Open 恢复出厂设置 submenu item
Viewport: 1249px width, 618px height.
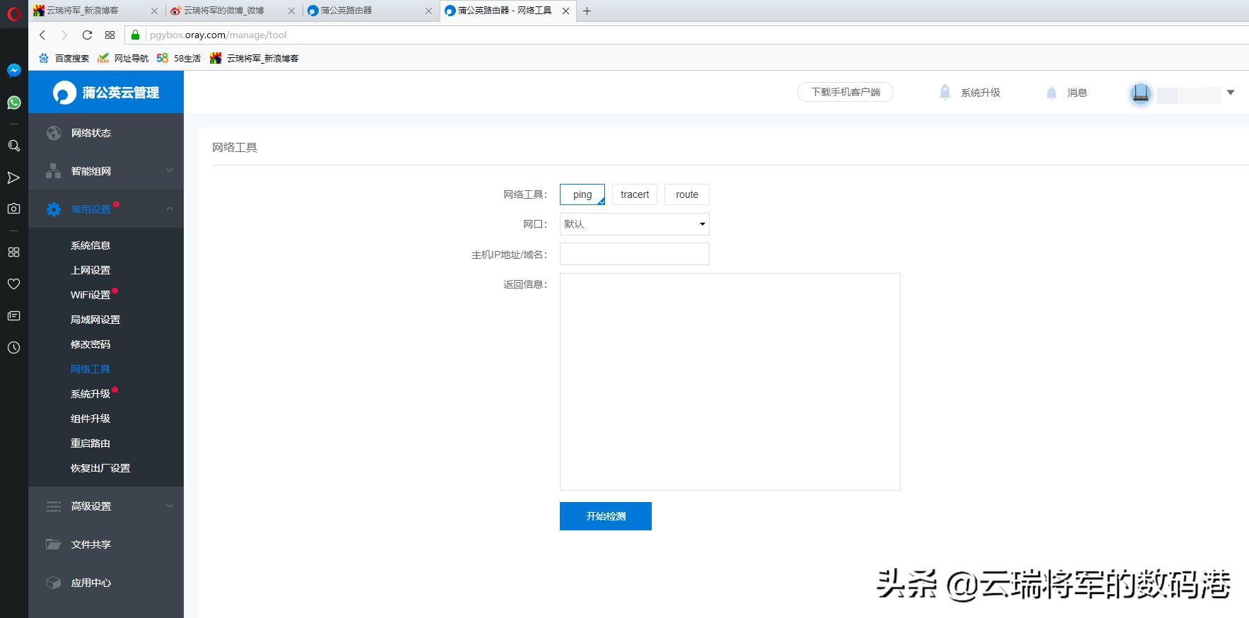tap(100, 468)
